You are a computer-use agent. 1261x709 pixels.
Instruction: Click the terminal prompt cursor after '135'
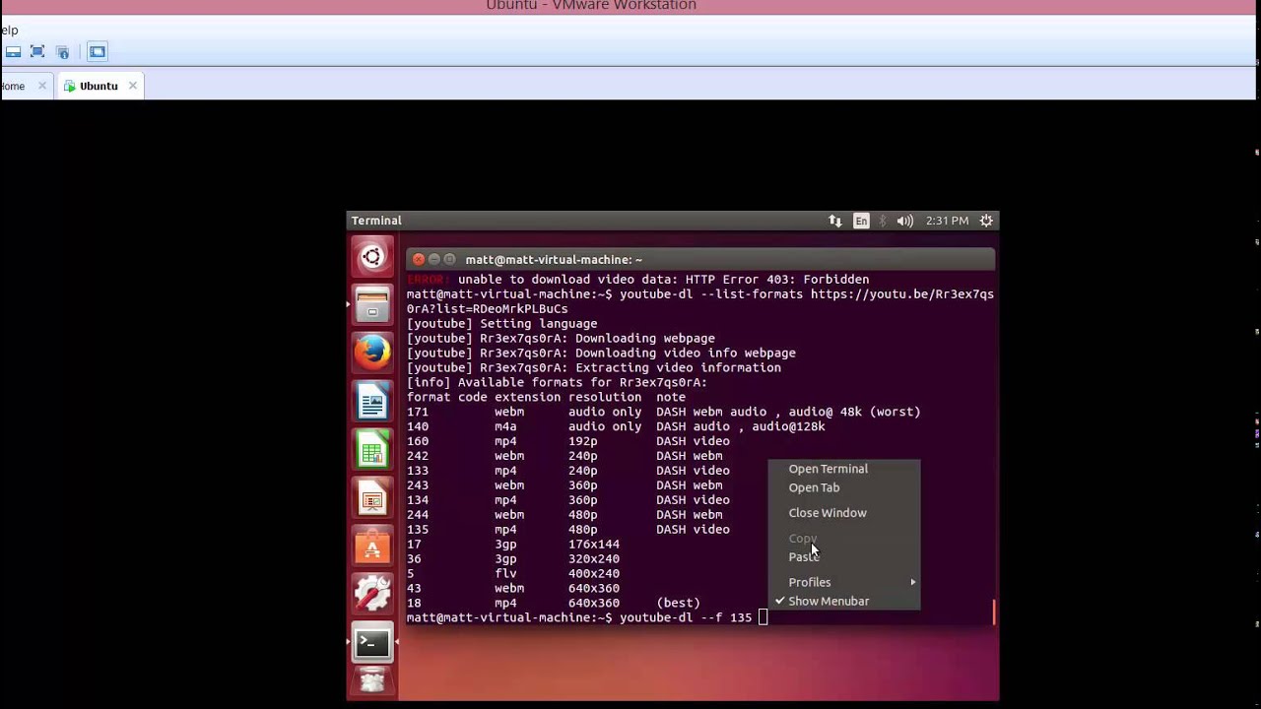coord(763,617)
